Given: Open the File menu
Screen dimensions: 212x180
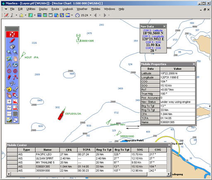Looking at the screenshot, I should tap(12, 9).
